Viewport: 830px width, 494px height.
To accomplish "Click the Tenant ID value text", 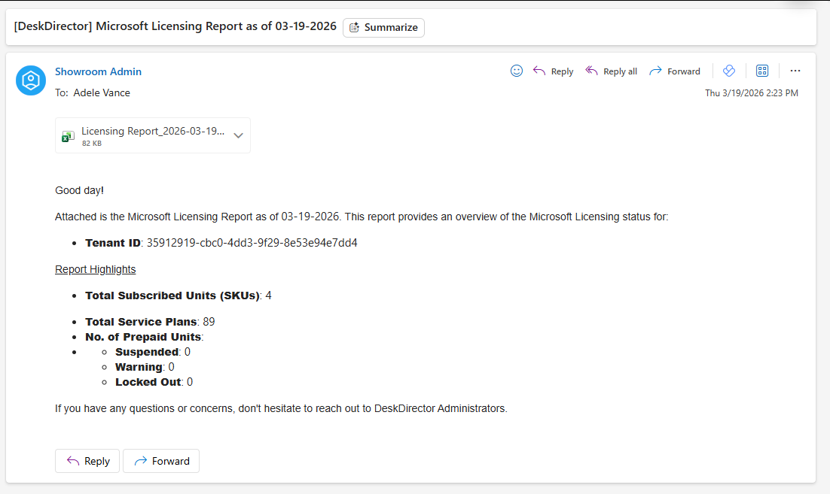I will [x=251, y=243].
